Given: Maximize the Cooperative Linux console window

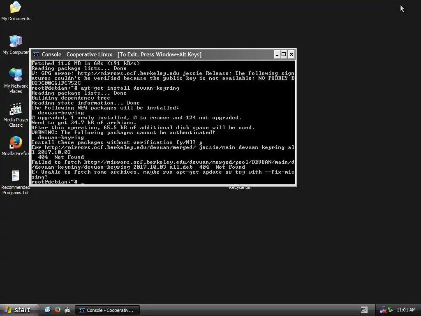Looking at the screenshot, I should tap(284, 55).
